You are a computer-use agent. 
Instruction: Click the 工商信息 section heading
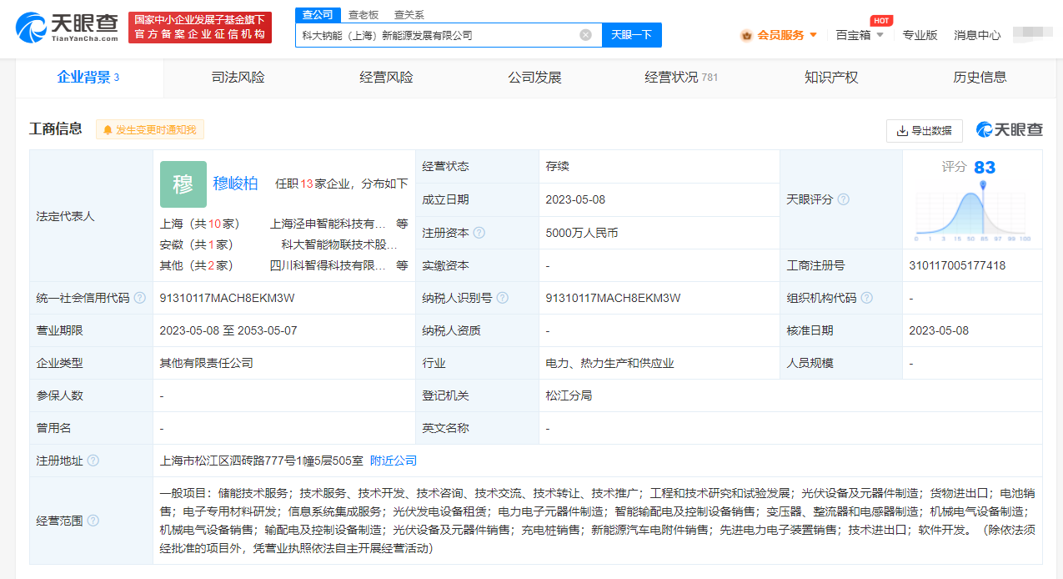56,128
